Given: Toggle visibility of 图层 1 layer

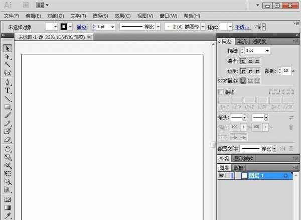Looking at the screenshot, I should [x=221, y=176].
